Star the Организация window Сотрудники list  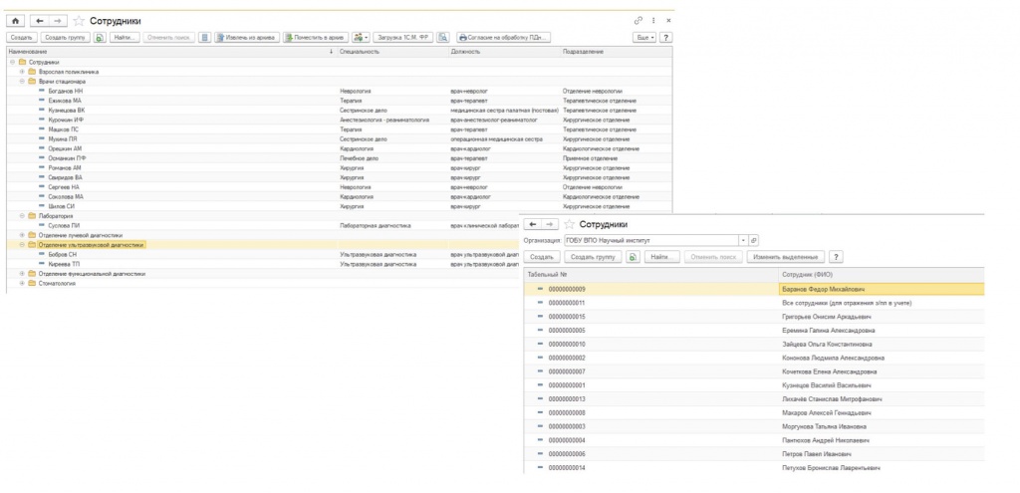569,224
